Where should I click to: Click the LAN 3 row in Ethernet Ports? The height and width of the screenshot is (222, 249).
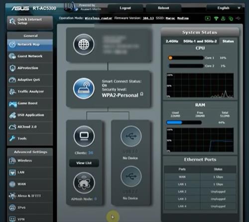(200, 199)
